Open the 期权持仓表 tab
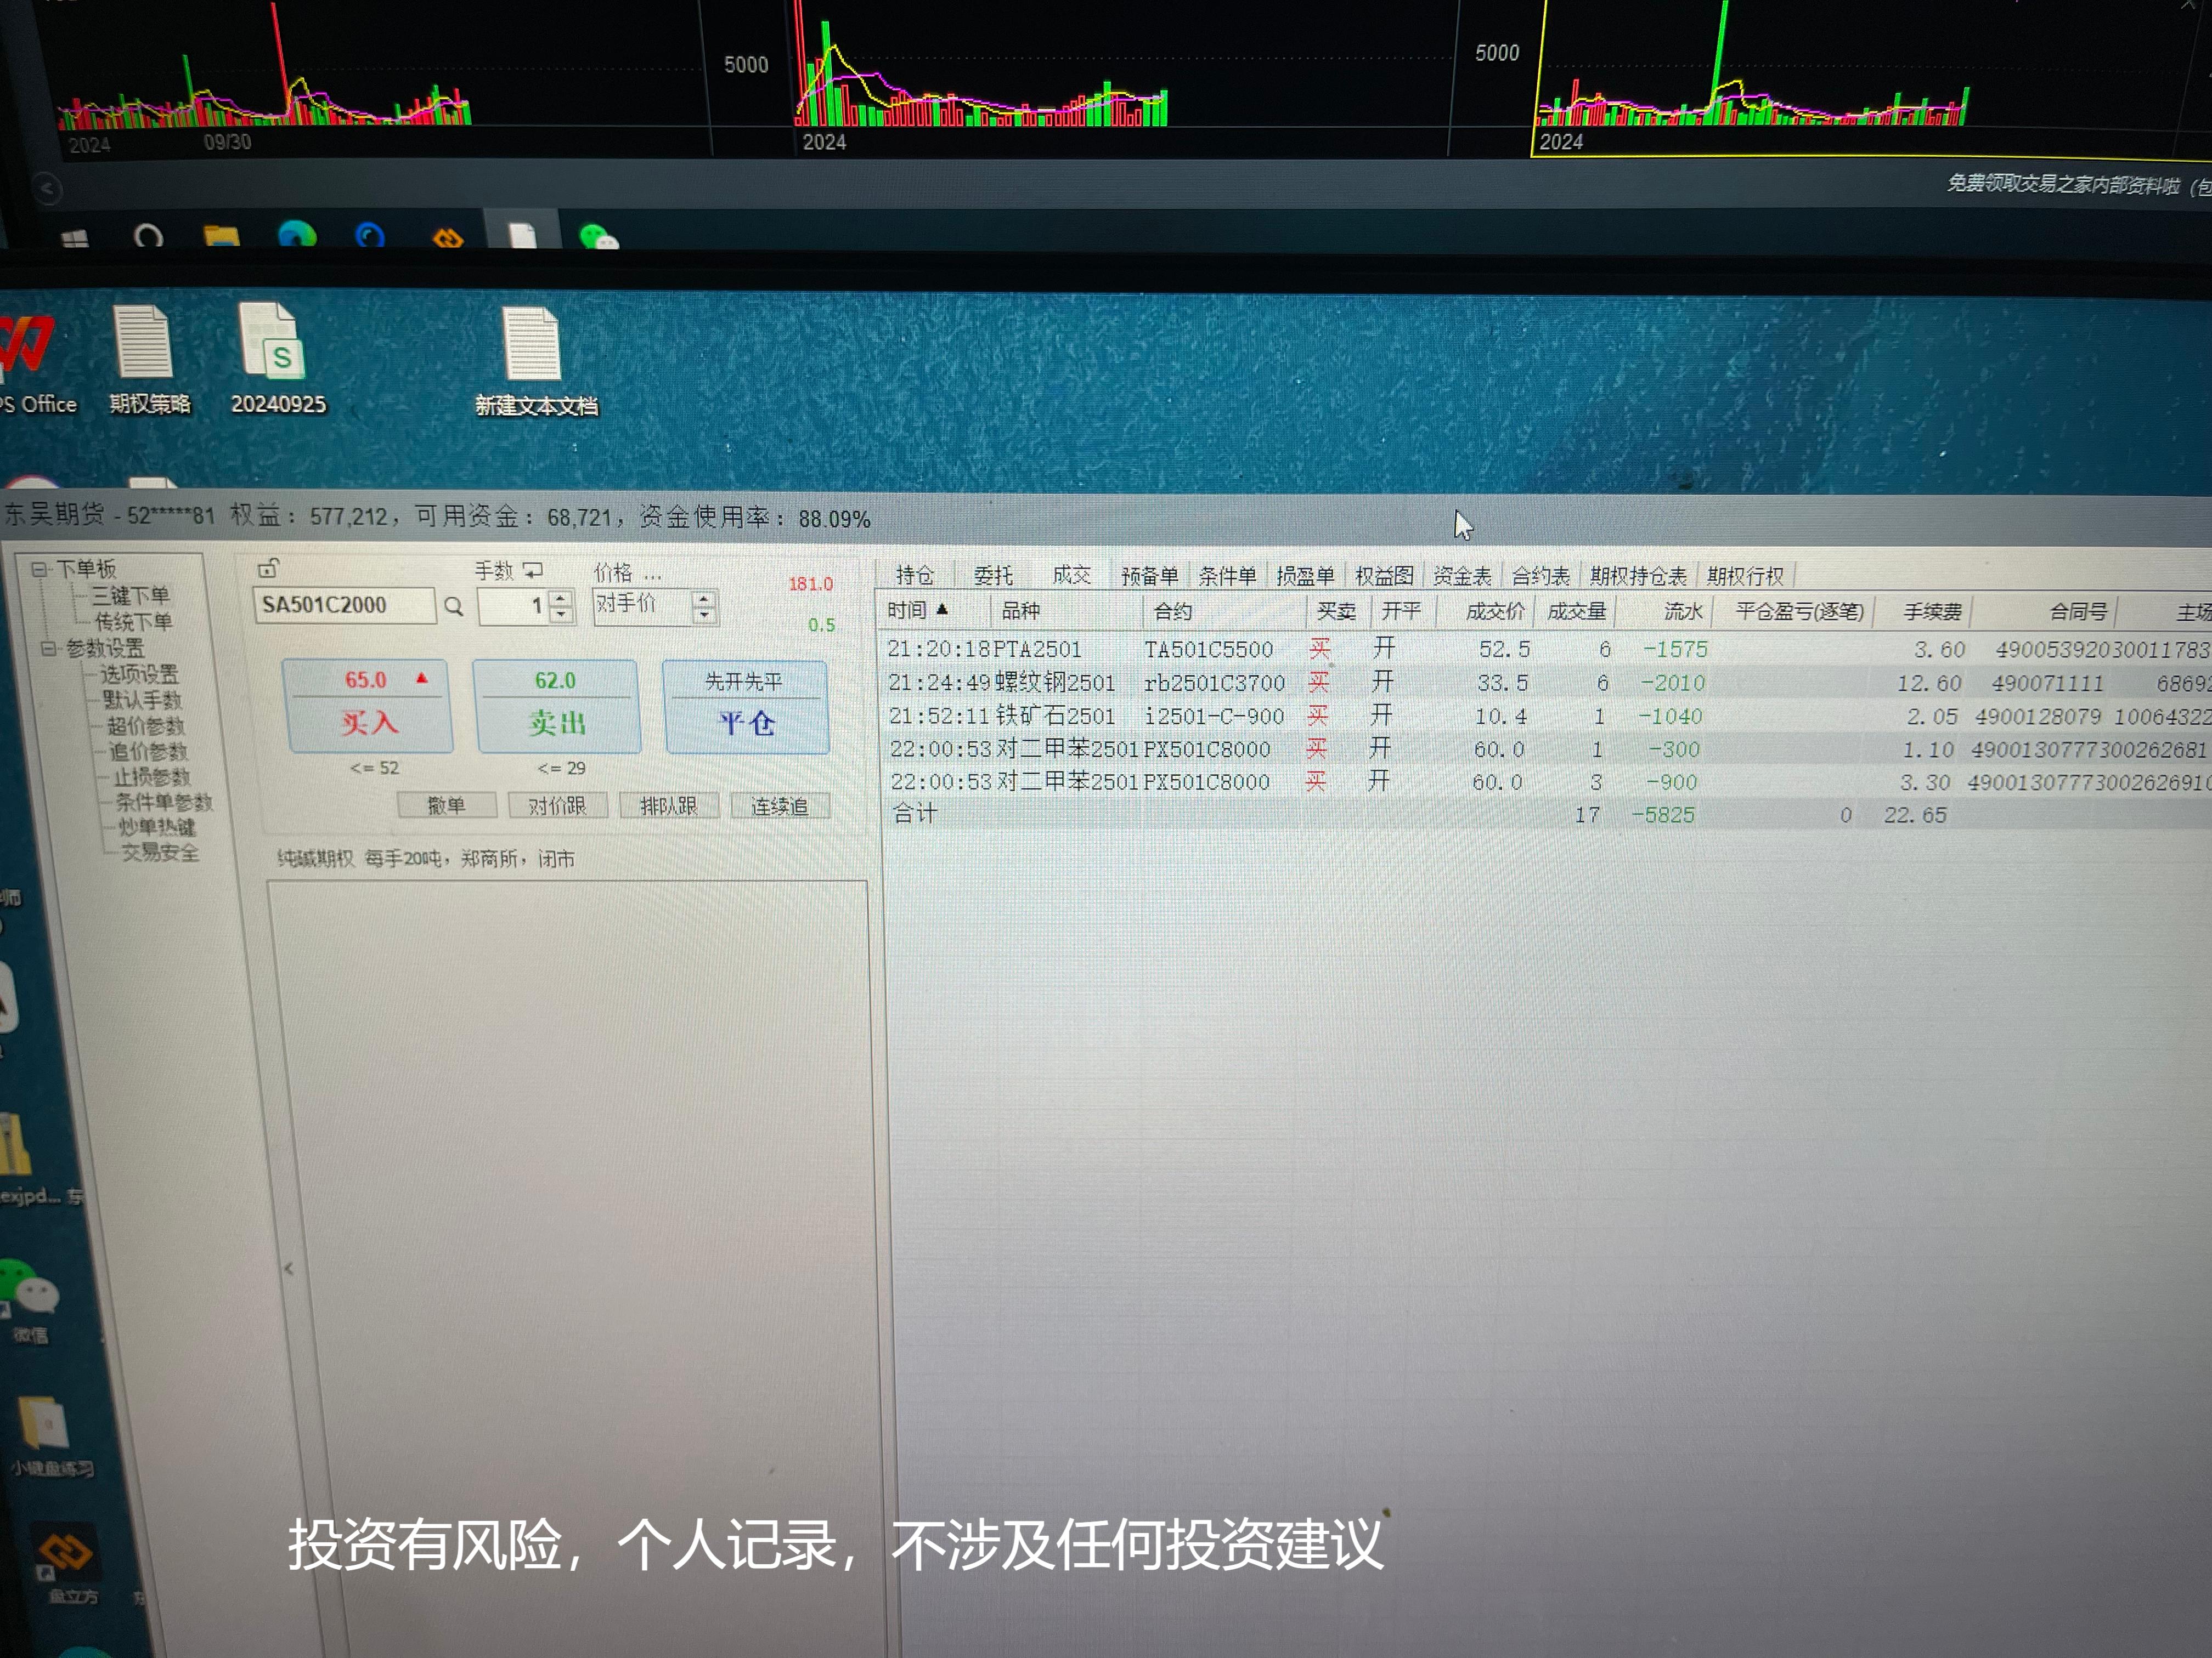Screen dimensions: 2212x1658 point(1638,576)
